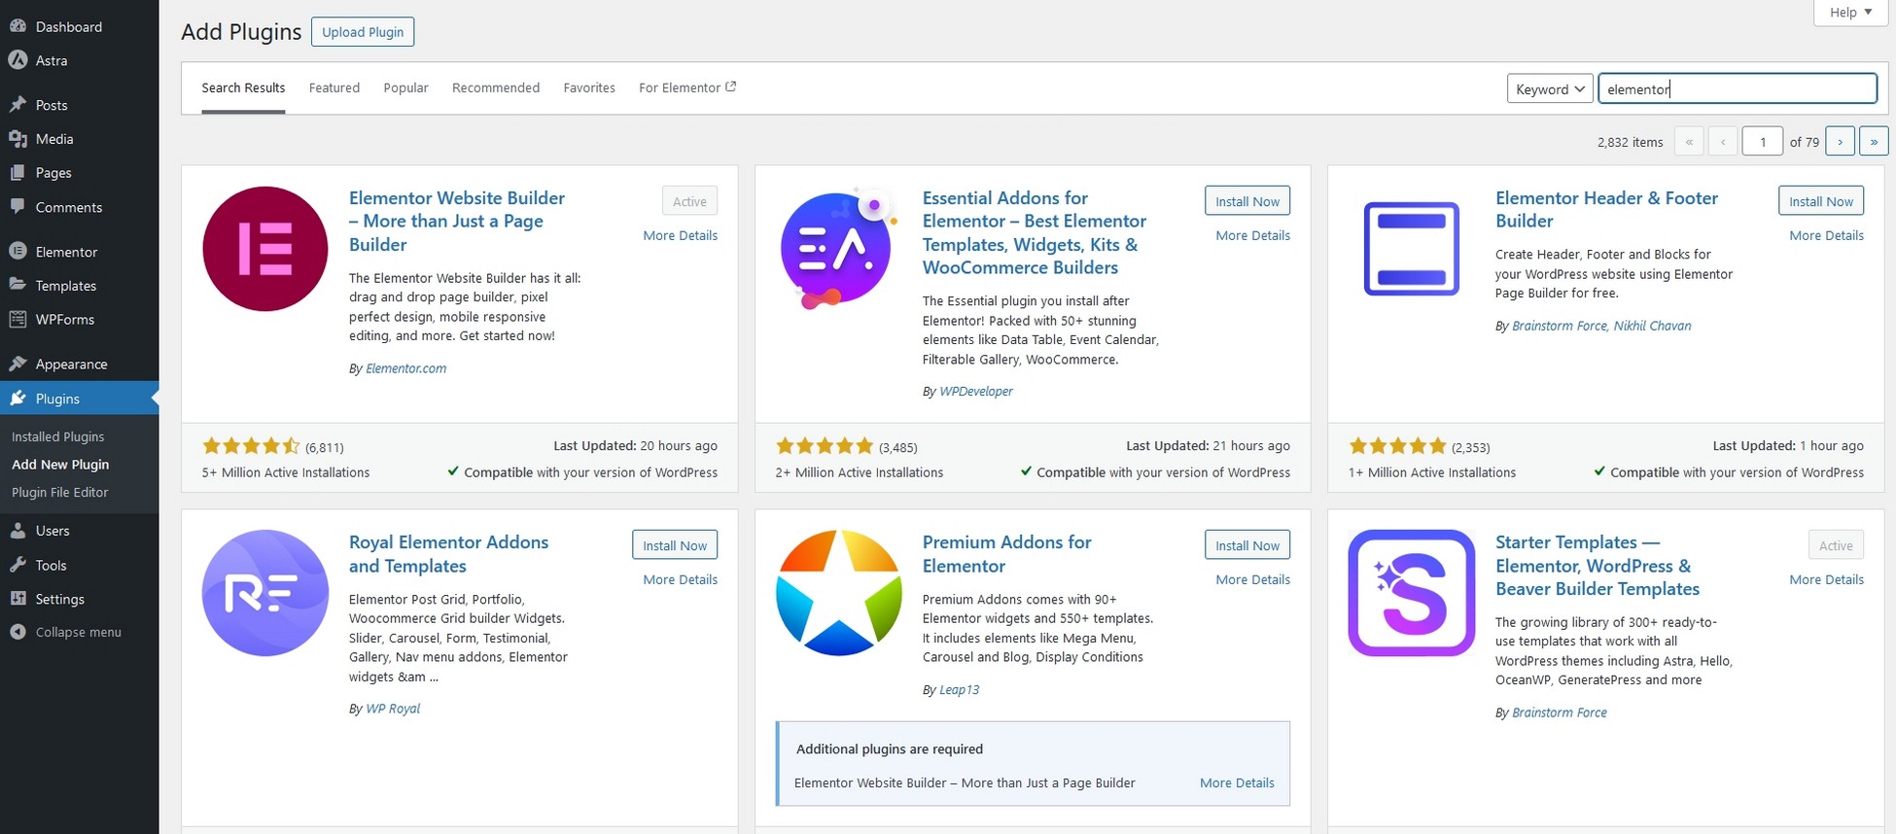The image size is (1896, 834).
Task: Click the current page number field
Action: click(x=1762, y=141)
